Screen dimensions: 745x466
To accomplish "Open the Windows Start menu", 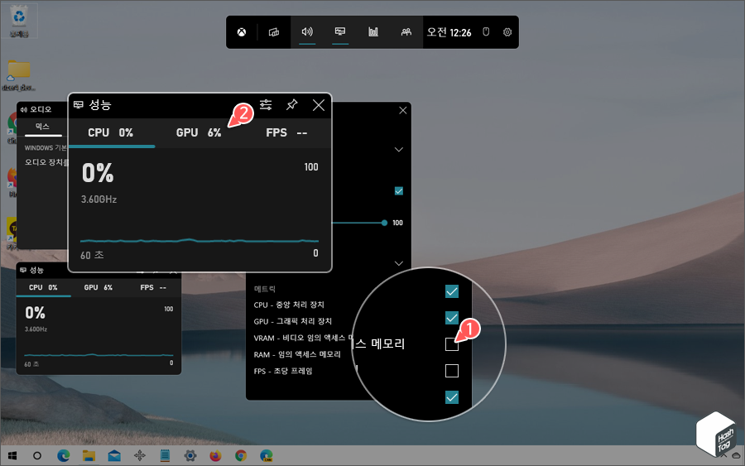I will (12, 456).
